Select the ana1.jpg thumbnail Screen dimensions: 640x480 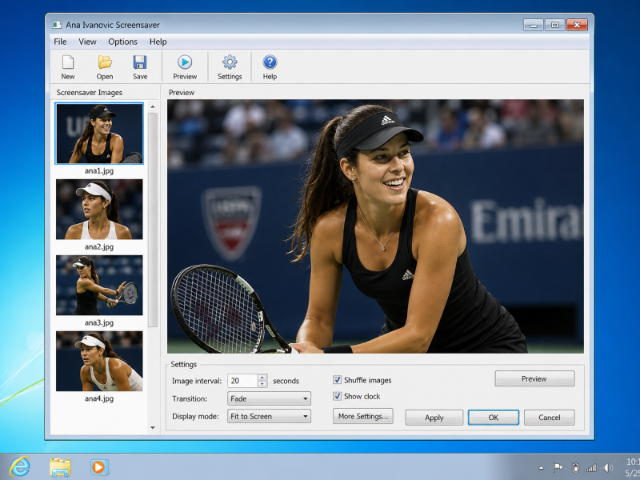(99, 134)
